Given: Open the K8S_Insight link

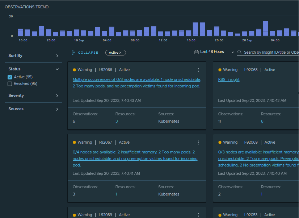Looking at the screenshot, I should pos(229,79).
